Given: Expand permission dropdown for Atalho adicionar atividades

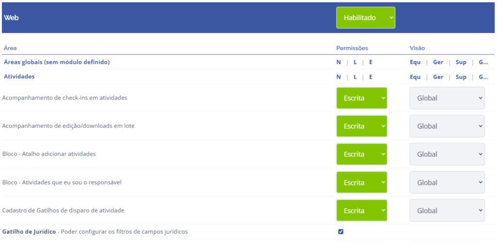Looking at the screenshot, I should click(362, 154).
